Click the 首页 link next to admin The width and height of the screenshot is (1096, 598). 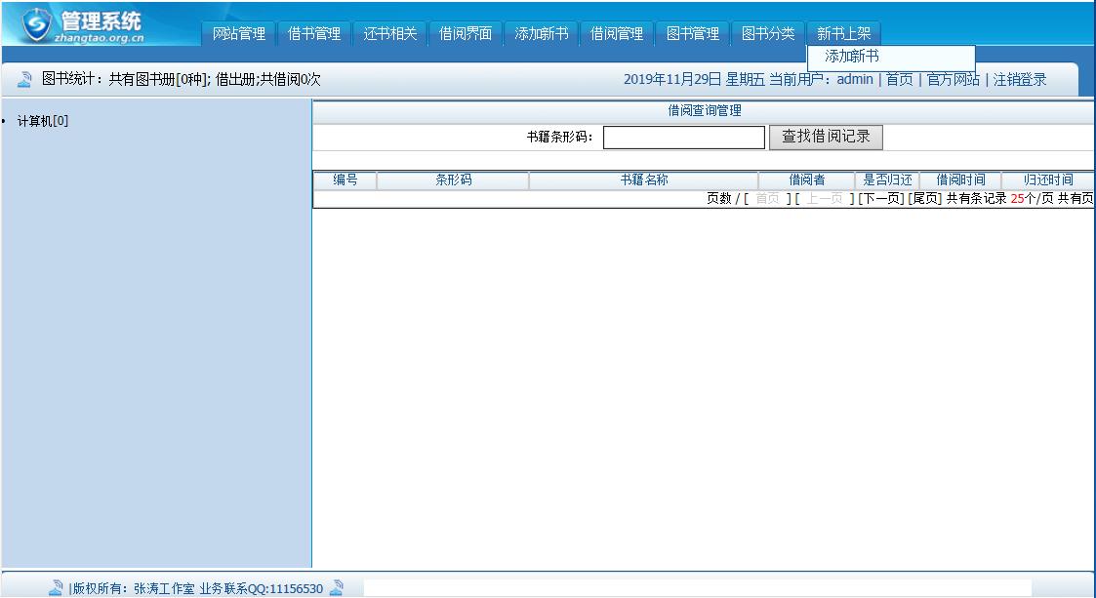click(900, 79)
